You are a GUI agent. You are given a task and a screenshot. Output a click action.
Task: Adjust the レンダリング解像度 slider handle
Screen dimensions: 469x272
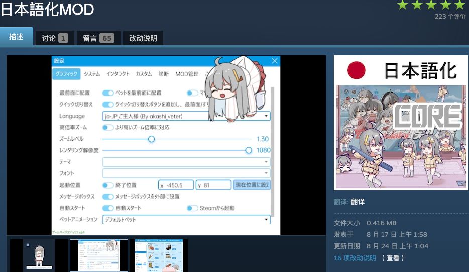click(x=249, y=150)
